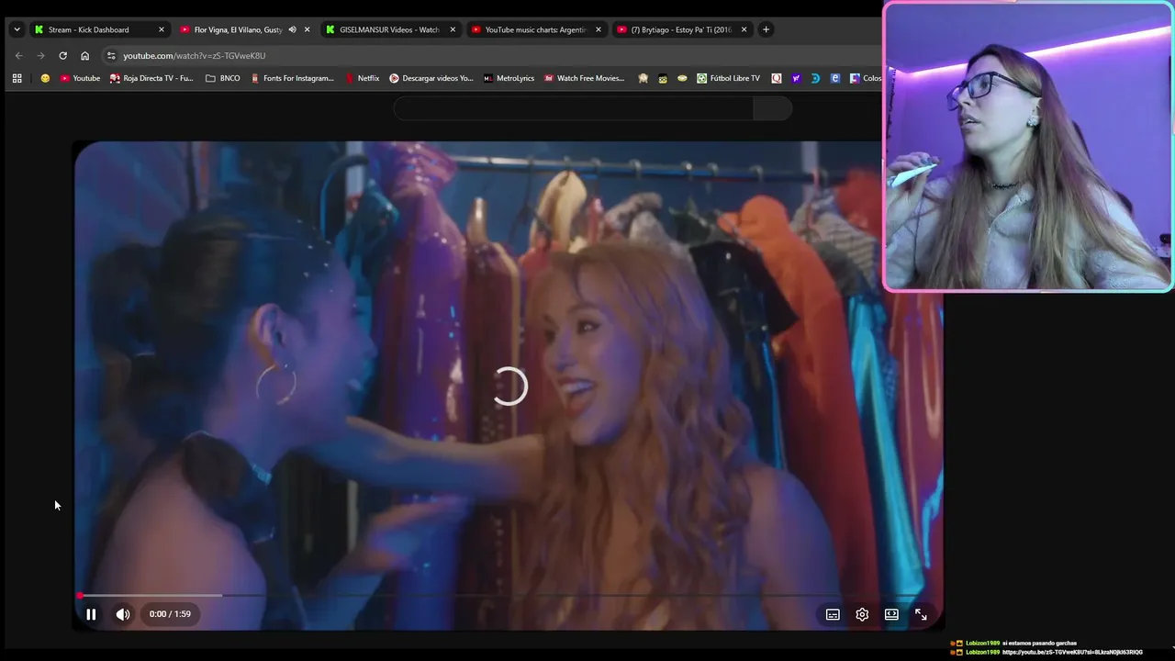The width and height of the screenshot is (1175, 661).
Task: Seek on the red video progress bar
Action: point(508,596)
